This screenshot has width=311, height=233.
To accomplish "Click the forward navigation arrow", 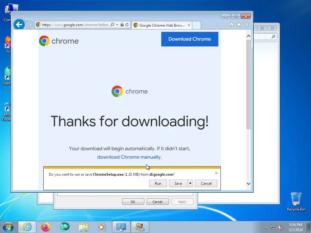I will pyautogui.click(x=29, y=25).
